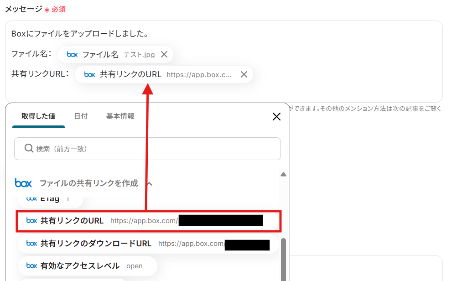Select 共有リンクのダウンロードURL value
The height and width of the screenshot is (281, 457).
tap(149, 244)
